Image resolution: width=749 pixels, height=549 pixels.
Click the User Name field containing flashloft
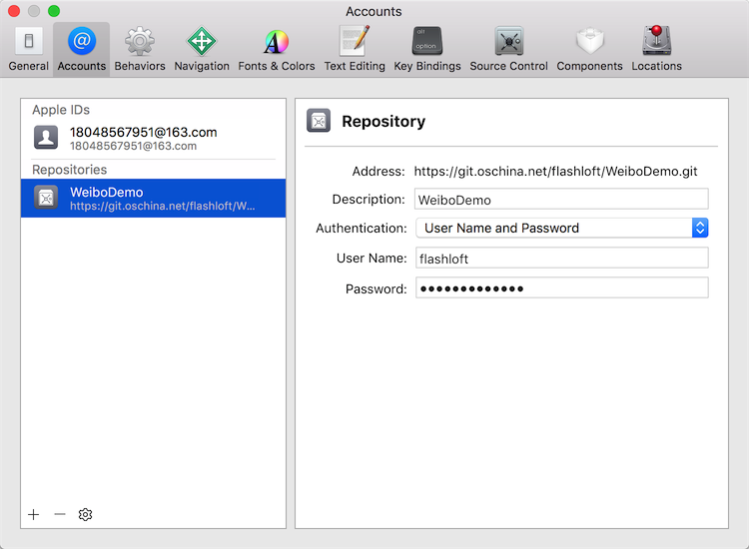point(561,259)
